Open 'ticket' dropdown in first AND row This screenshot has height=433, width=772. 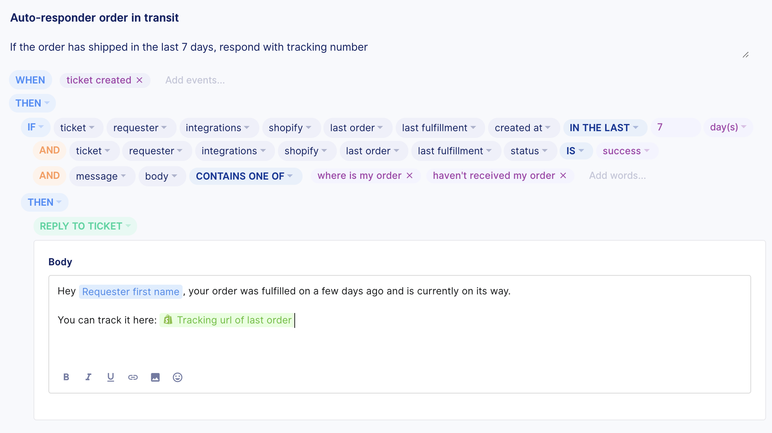click(x=94, y=151)
